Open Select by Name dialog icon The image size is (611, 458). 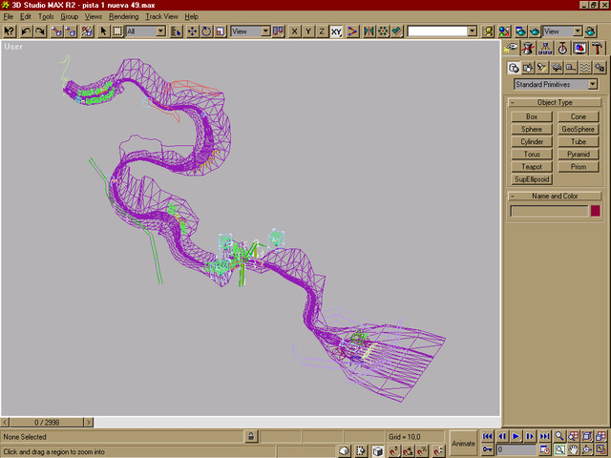coord(176,31)
